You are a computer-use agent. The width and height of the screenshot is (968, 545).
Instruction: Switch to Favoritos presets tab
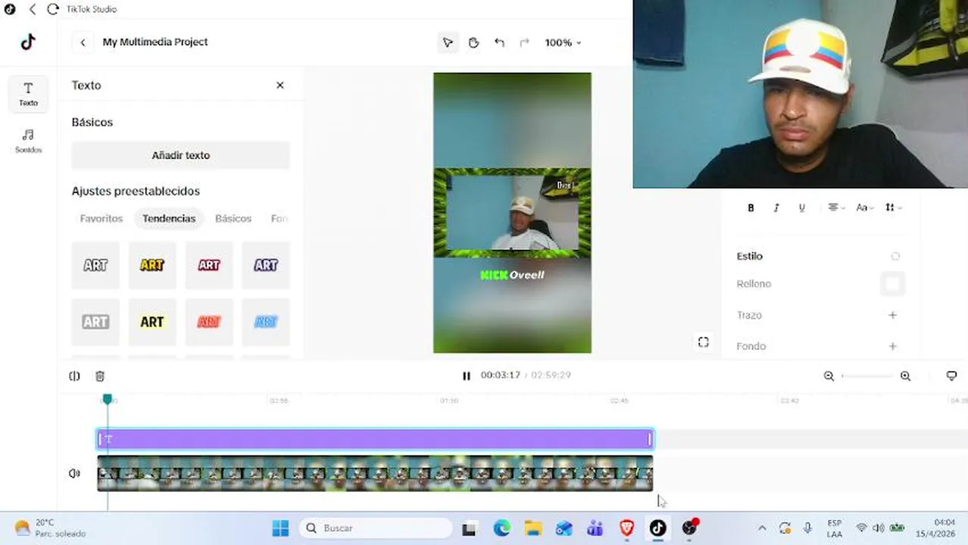101,218
